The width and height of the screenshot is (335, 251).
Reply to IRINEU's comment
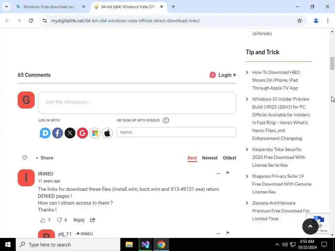coord(79,220)
